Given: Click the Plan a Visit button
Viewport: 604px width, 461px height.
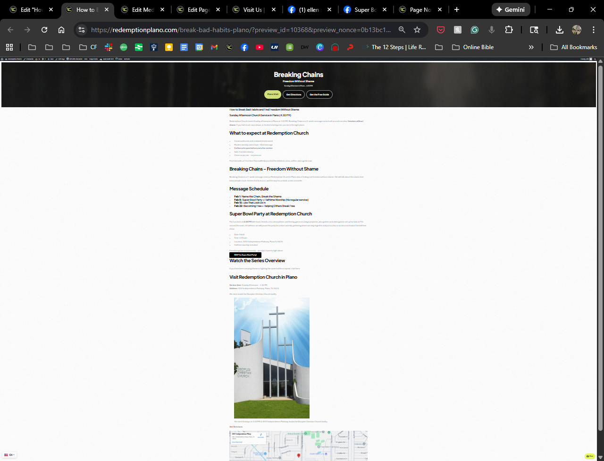Looking at the screenshot, I should (x=272, y=94).
